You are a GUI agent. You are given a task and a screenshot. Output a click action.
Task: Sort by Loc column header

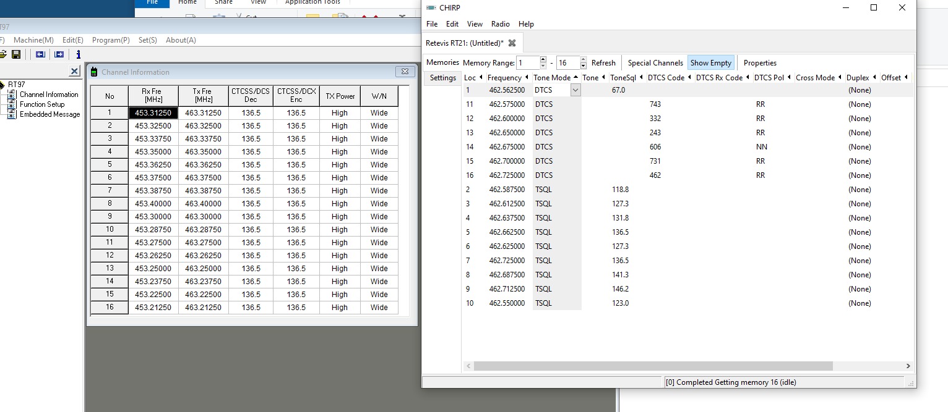click(x=474, y=78)
